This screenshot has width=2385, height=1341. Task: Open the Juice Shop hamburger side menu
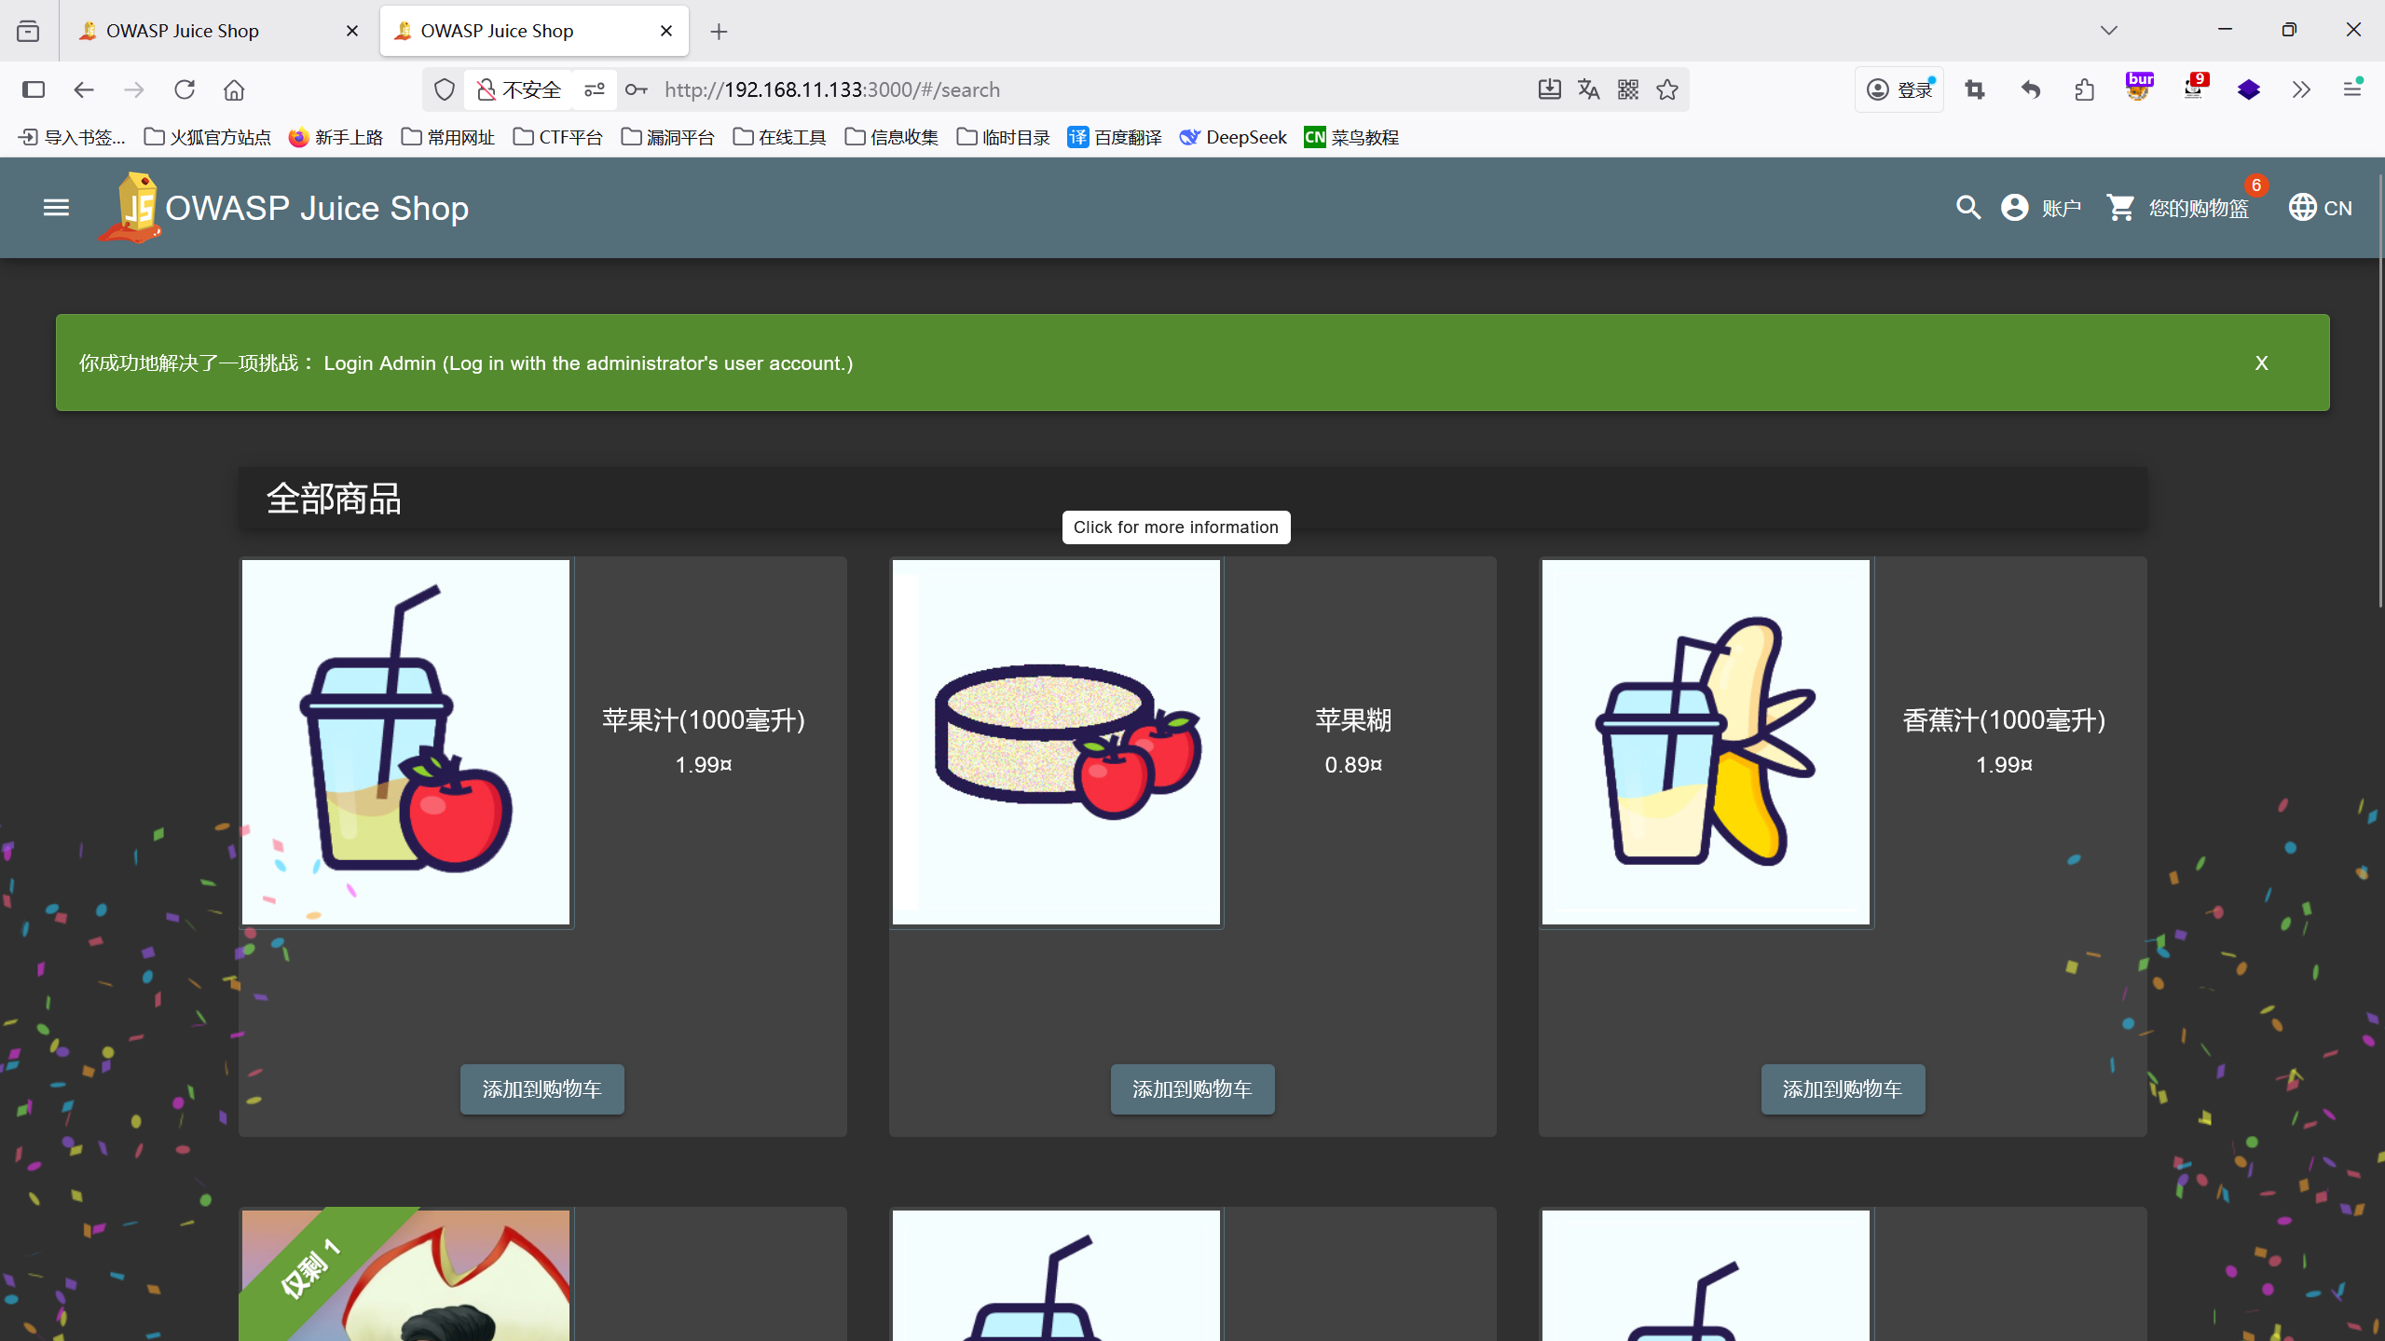tap(56, 207)
